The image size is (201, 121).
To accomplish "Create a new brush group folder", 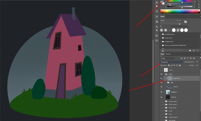I will click(x=190, y=51).
